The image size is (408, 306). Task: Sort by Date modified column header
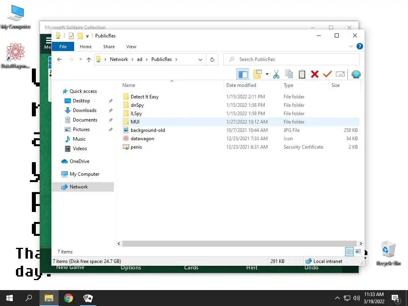pos(241,85)
